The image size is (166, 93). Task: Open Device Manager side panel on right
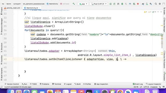pos(164,25)
